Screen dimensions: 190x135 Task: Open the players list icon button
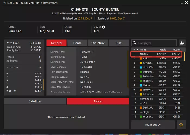coord(182,43)
